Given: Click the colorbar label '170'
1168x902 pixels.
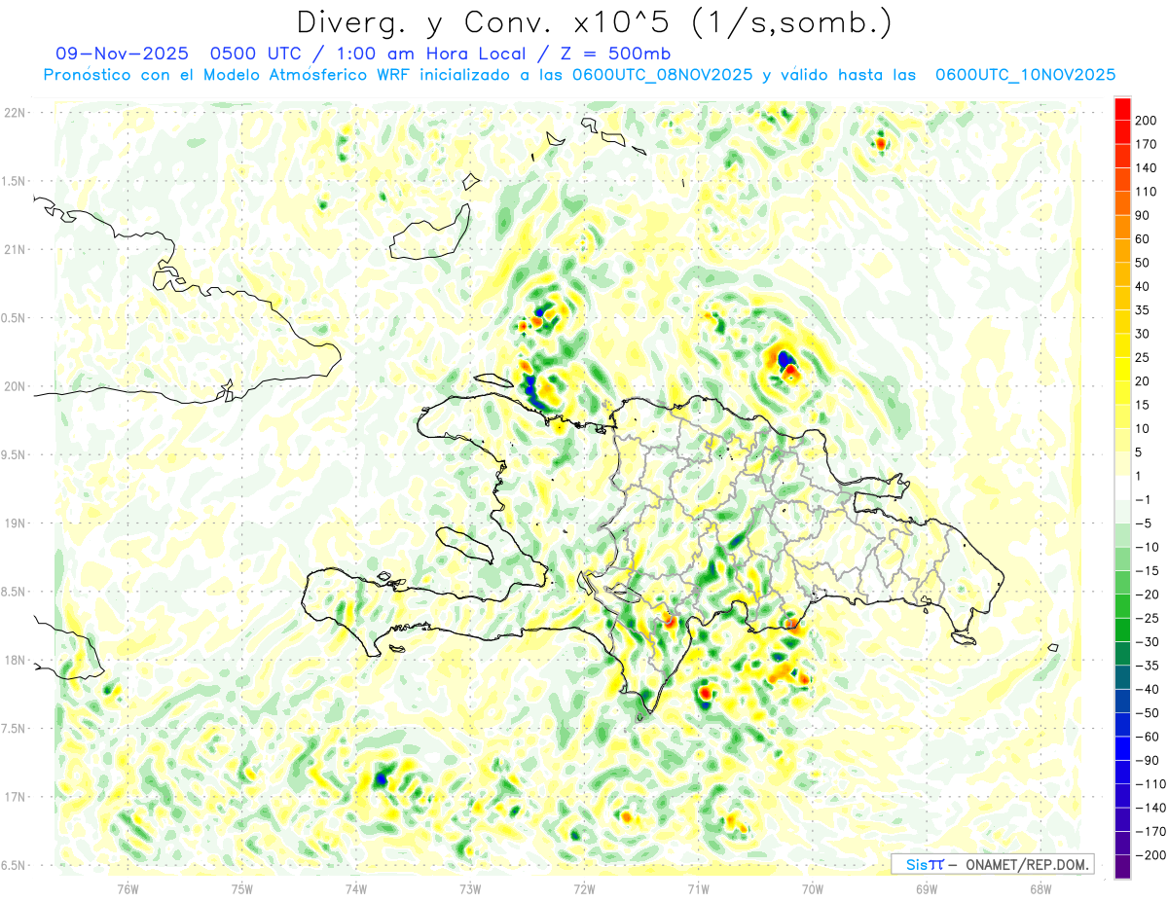Looking at the screenshot, I should 1145,144.
